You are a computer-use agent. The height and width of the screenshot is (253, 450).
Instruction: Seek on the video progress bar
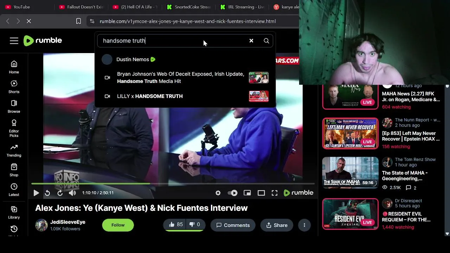coord(173,183)
